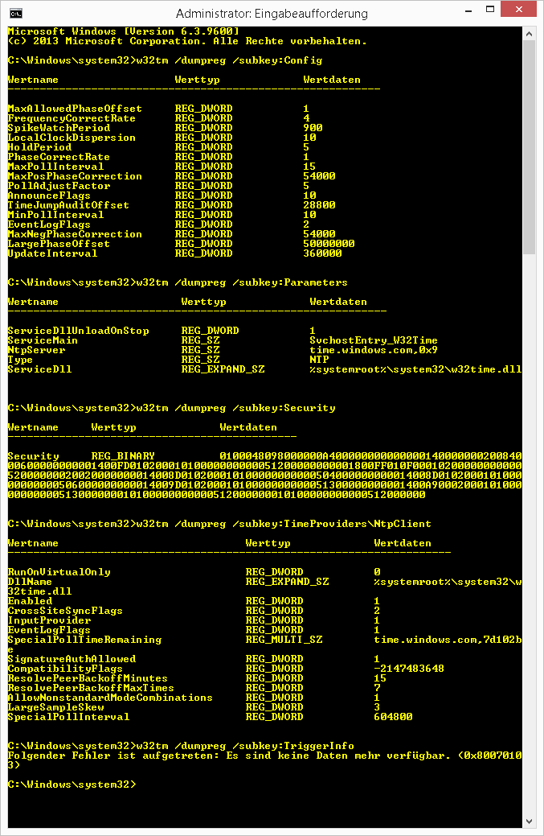Click the scrollbar up arrow
The height and width of the screenshot is (836, 544).
[529, 35]
